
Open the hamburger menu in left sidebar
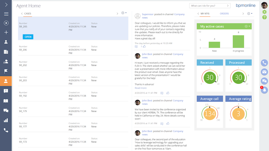[x=6, y=14]
